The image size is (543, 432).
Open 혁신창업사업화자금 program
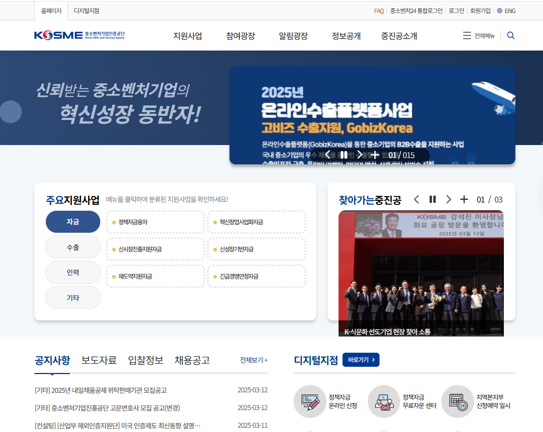coord(257,222)
